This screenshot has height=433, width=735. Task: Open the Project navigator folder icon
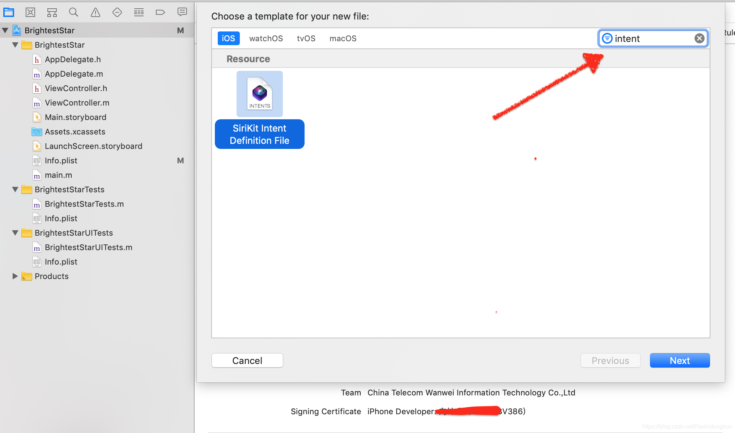(9, 13)
